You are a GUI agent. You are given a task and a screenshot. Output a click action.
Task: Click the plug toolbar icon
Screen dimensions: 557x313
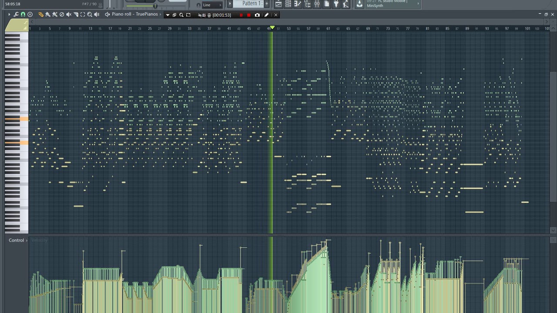(x=336, y=4)
